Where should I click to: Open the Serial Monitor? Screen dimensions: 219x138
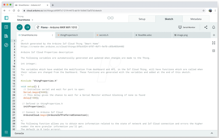pos(187,27)
